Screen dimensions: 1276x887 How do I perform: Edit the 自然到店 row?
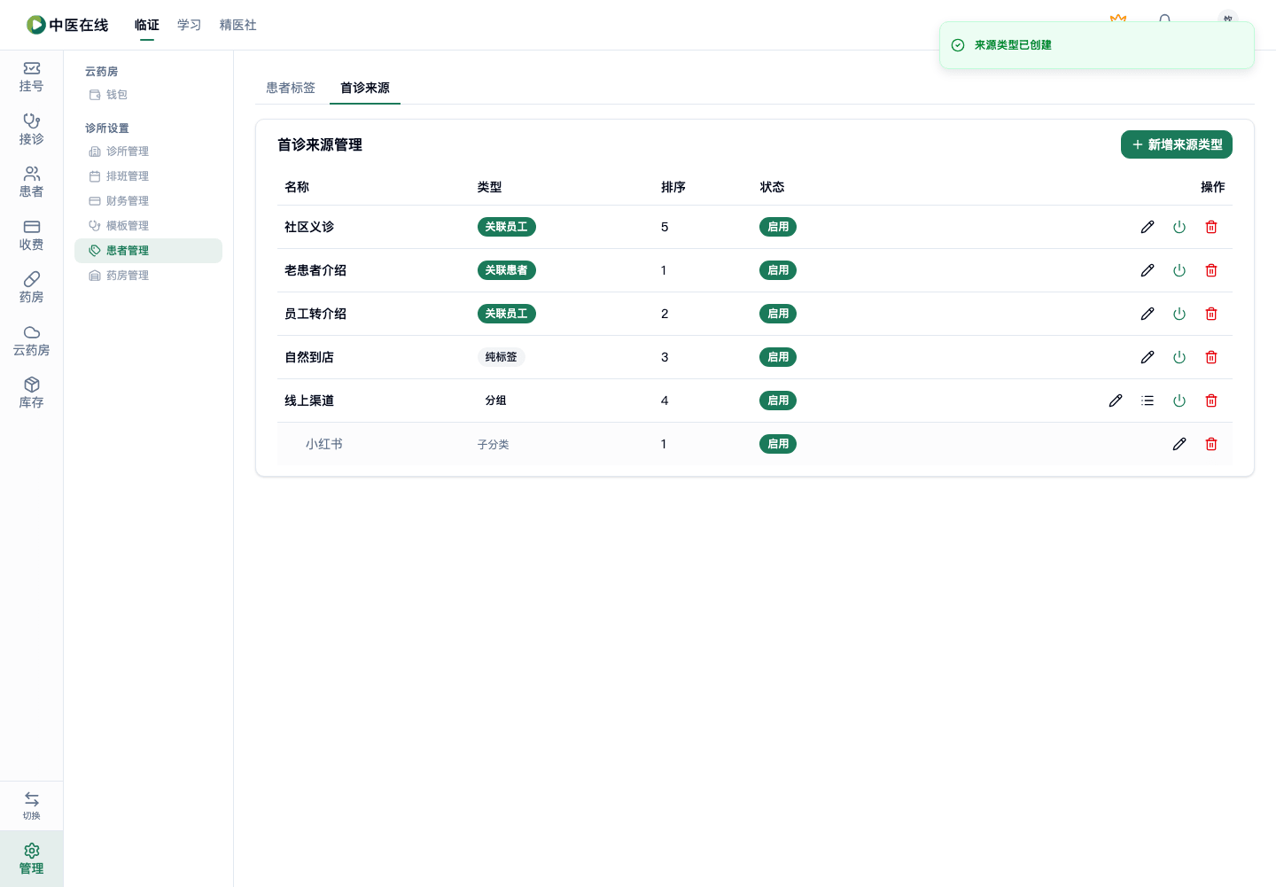click(1148, 357)
